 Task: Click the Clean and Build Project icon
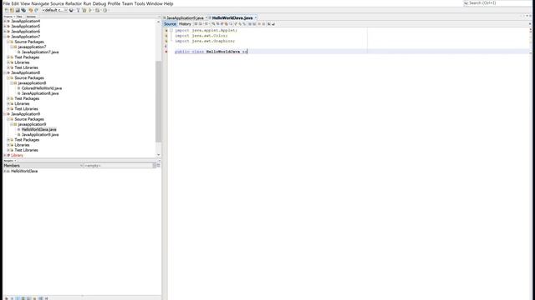tap(84, 10)
